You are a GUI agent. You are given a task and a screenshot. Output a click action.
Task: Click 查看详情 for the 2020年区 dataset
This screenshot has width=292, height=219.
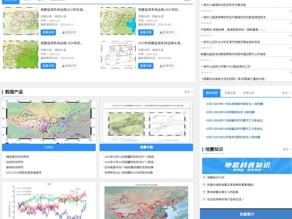[x=48, y=66]
